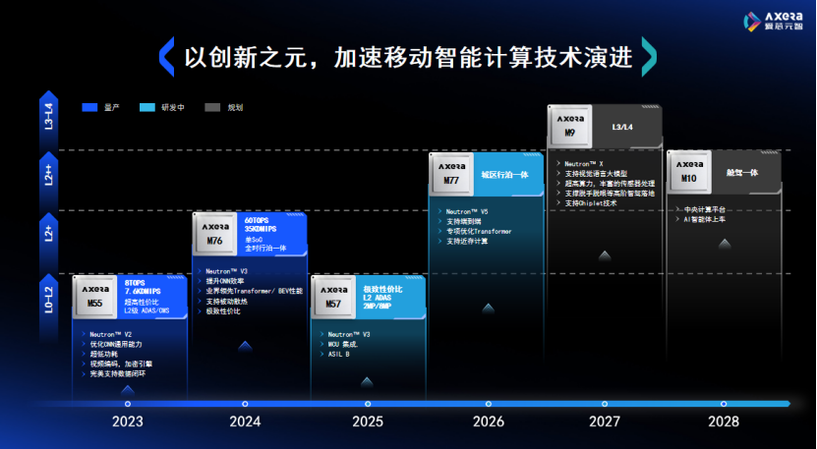The image size is (817, 449).
Task: Click Neutron™ V3 in the M76 card
Action: click(227, 271)
